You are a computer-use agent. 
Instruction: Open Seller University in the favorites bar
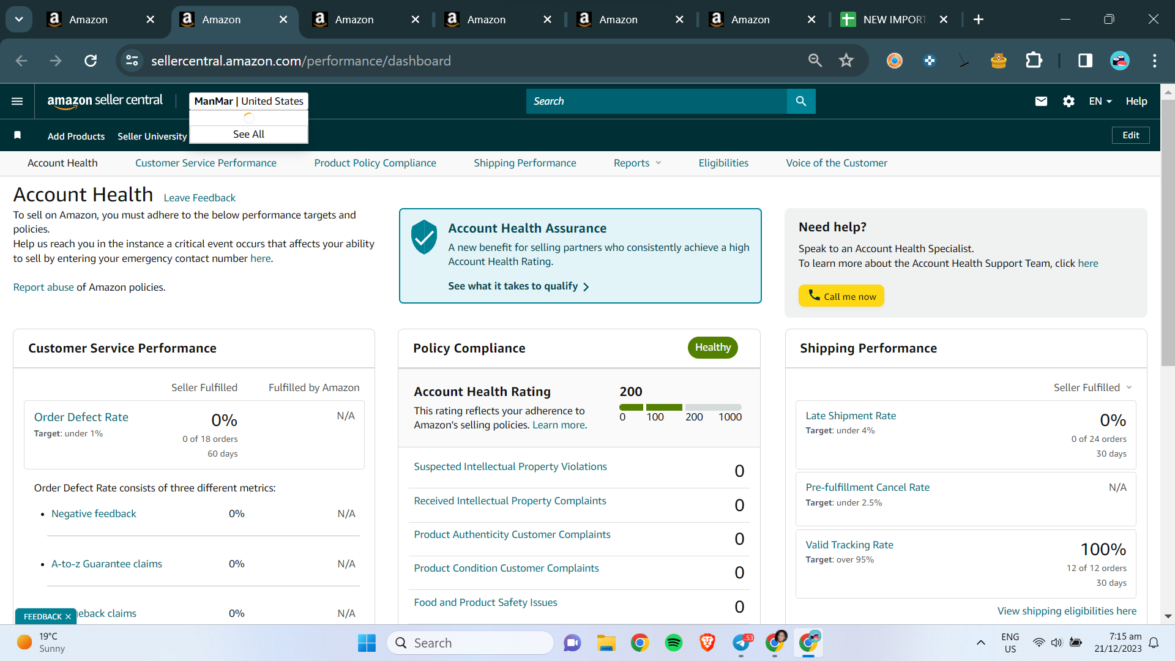[x=152, y=136]
